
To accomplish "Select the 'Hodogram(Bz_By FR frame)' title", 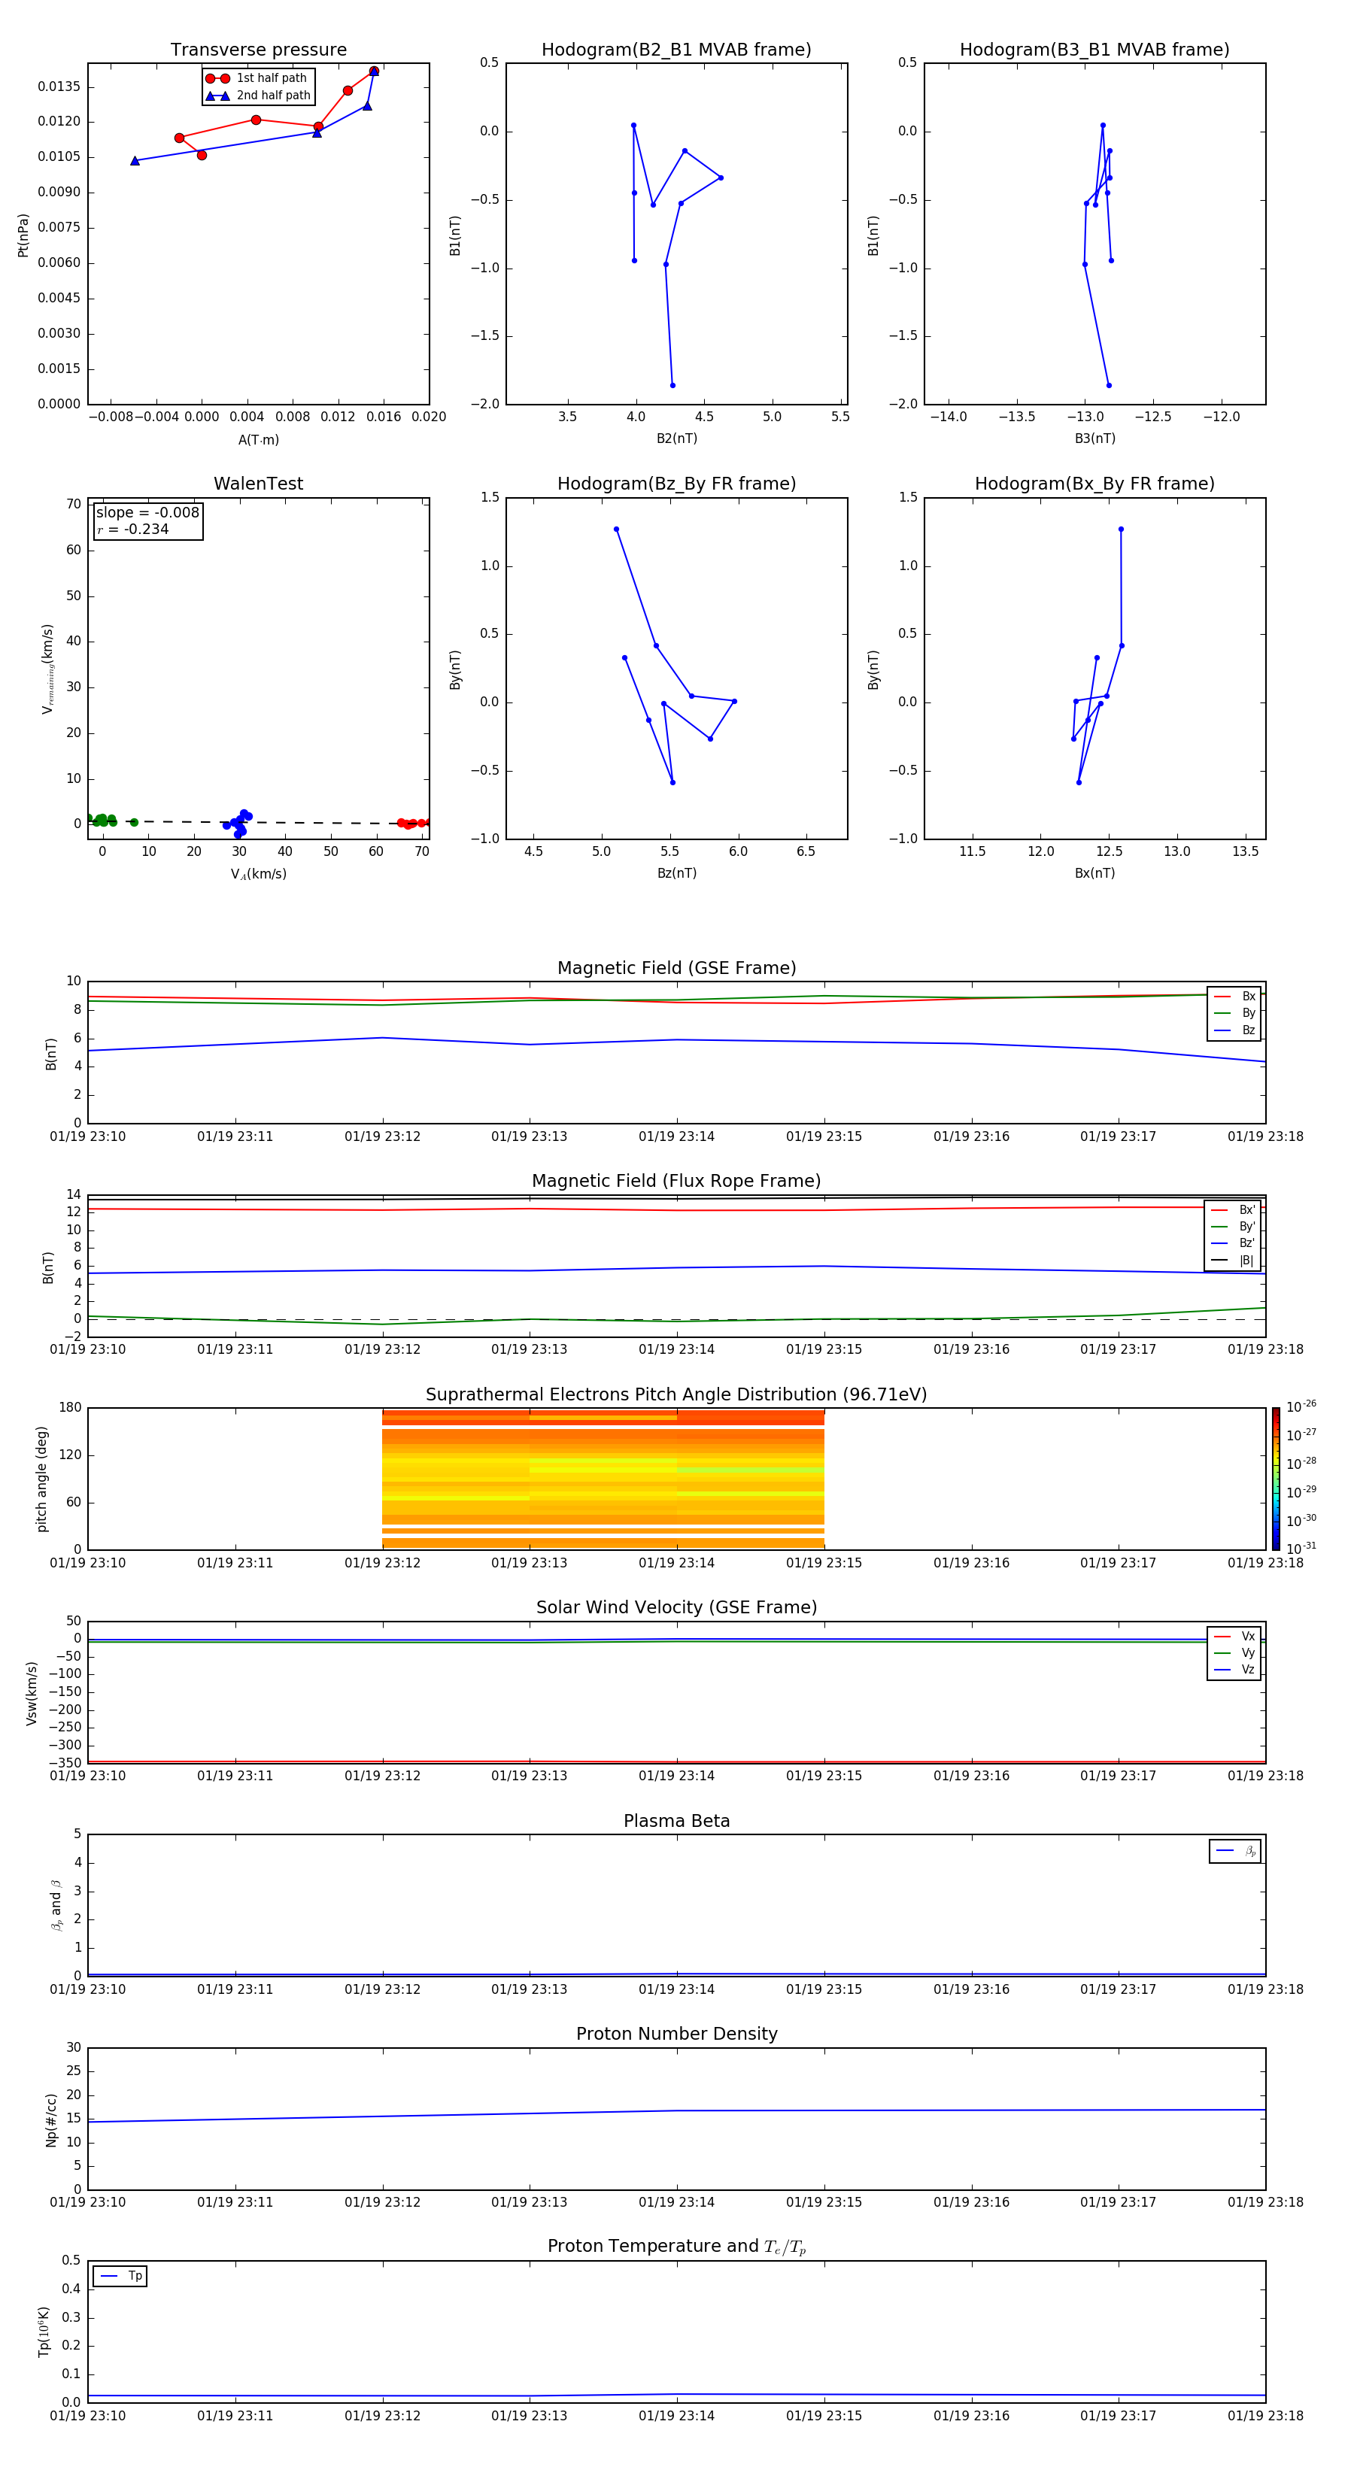I will coord(676,484).
